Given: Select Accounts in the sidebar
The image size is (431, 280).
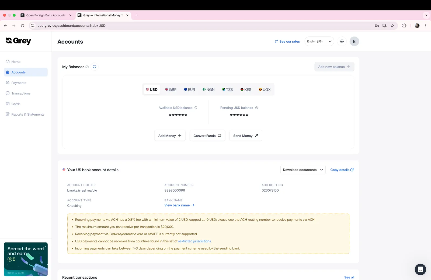Looking at the screenshot, I should pyautogui.click(x=26, y=72).
